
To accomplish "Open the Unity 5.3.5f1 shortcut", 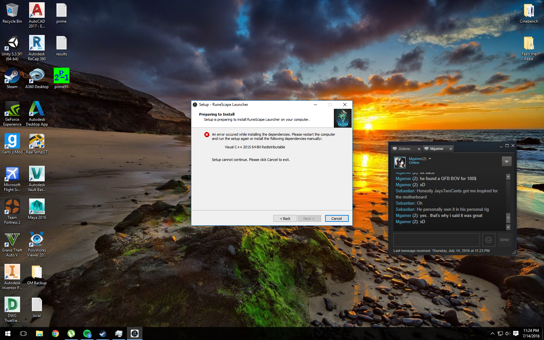I will pyautogui.click(x=12, y=48).
